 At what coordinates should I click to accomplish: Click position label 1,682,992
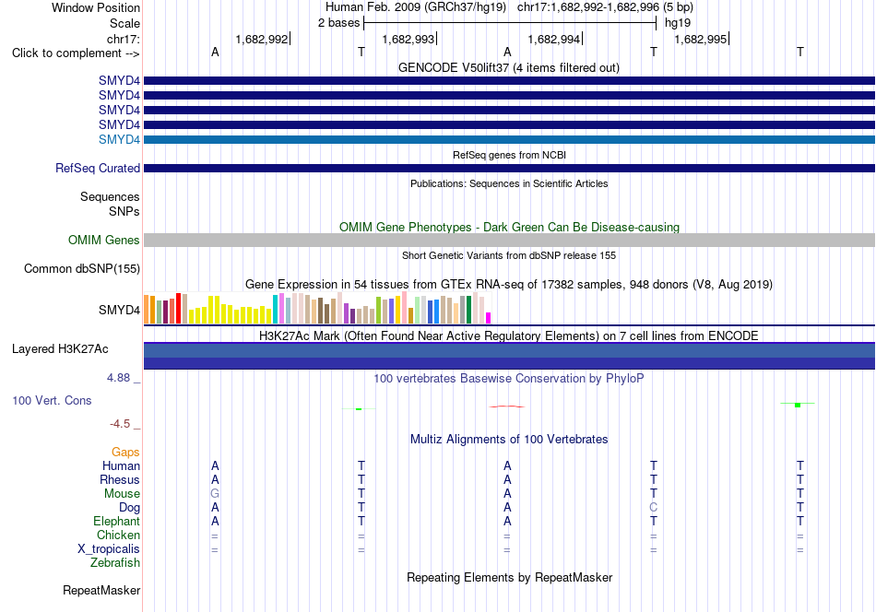(262, 39)
